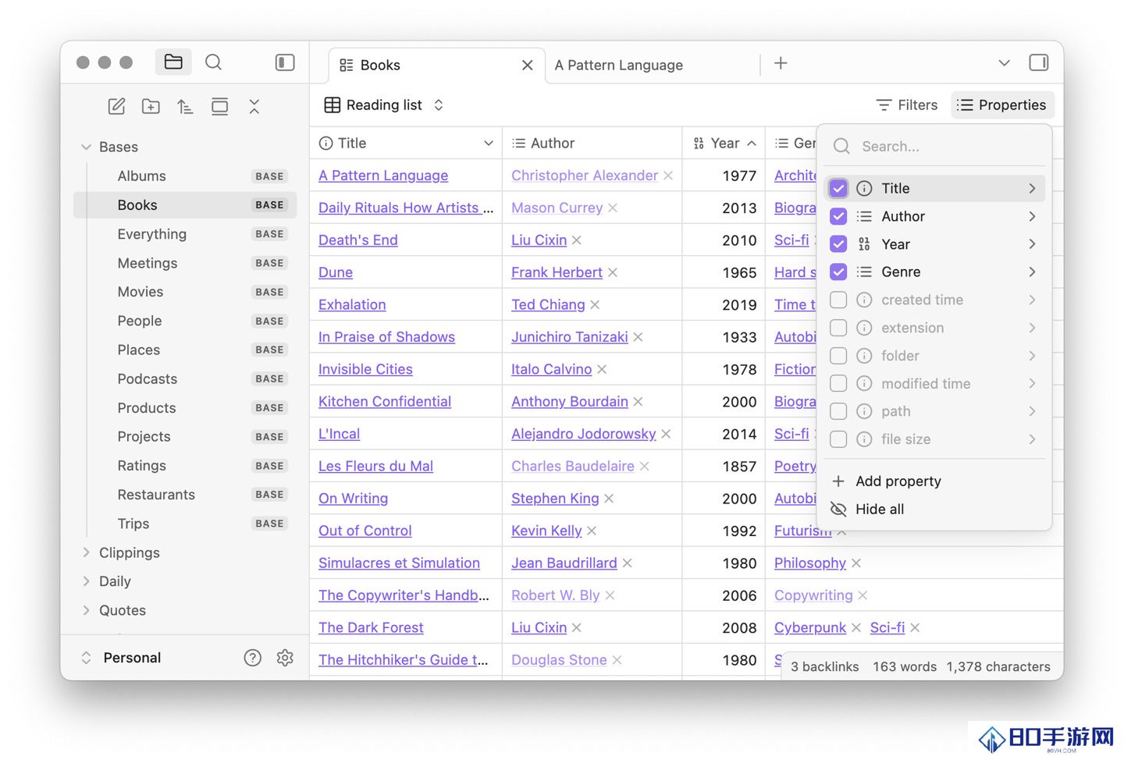
Task: Remove Christopher Alexander author tag
Action: pos(668,176)
